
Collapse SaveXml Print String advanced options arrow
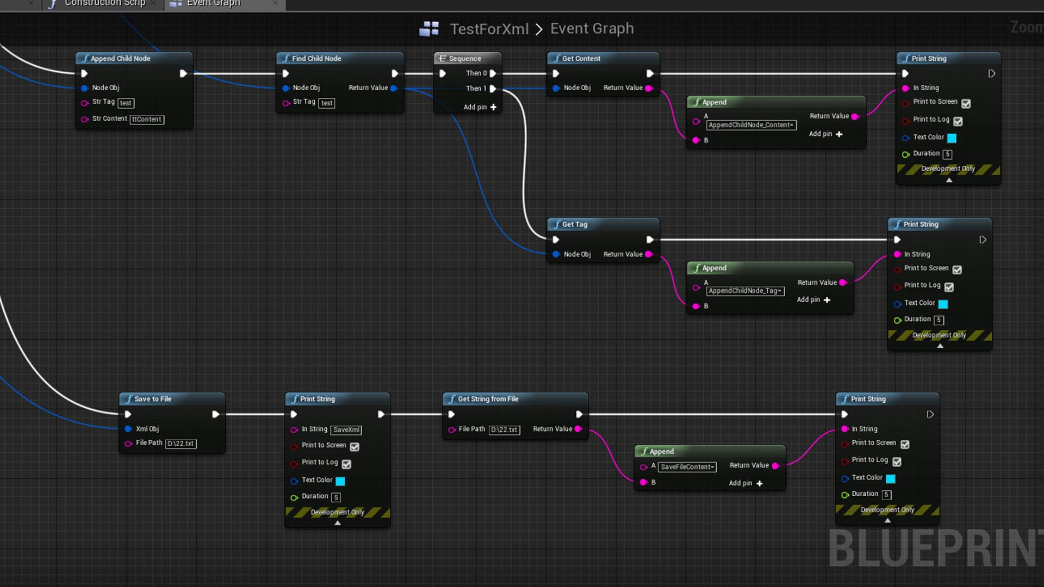coord(338,523)
